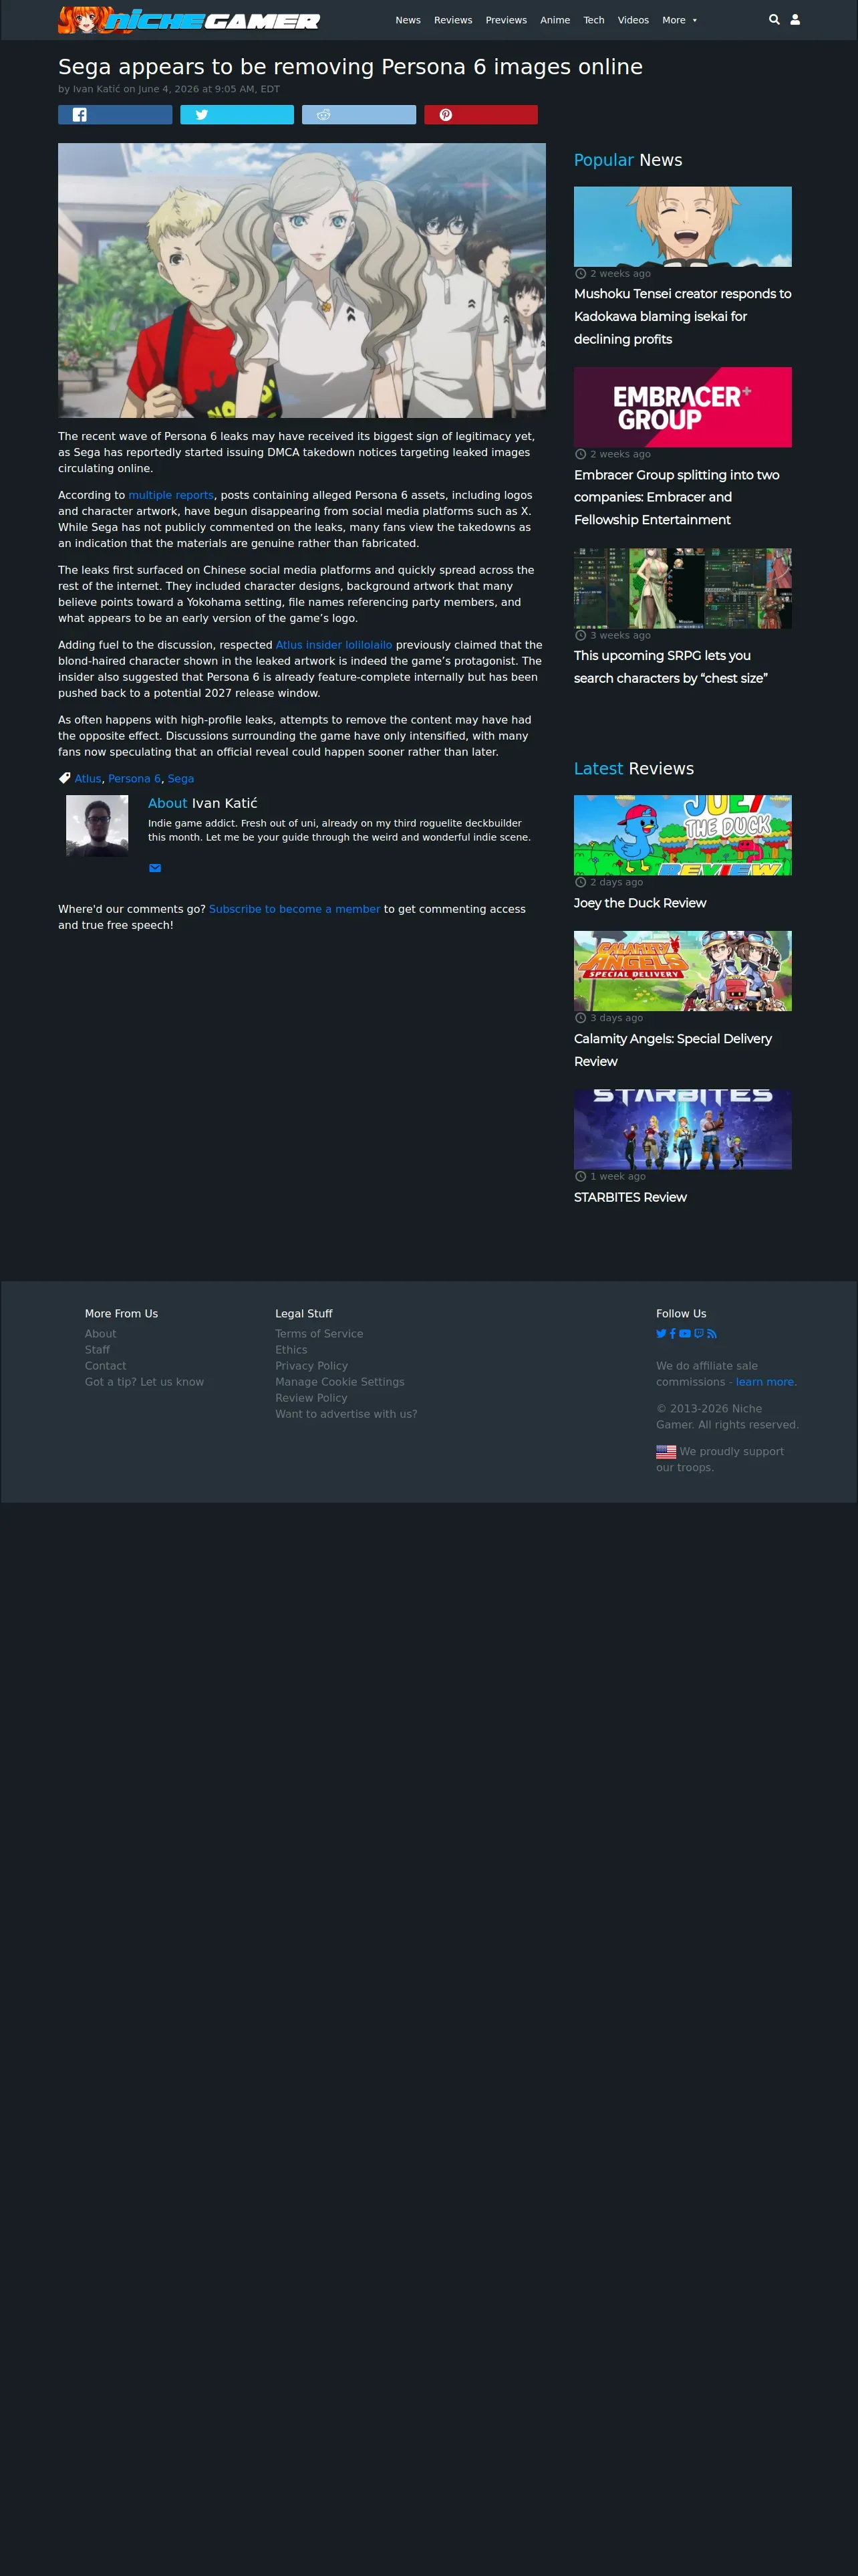Open the Mushoku Tensei article headline

[x=683, y=317]
